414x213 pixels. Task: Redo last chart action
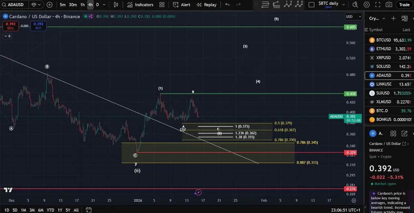tap(238, 5)
